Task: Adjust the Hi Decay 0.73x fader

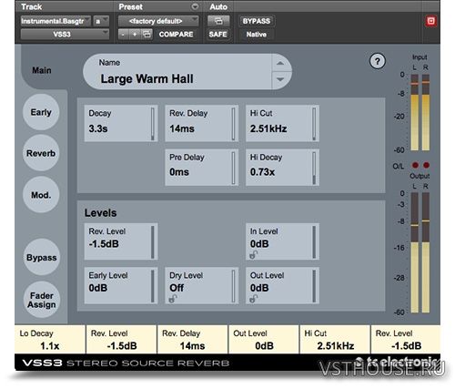Action: [x=314, y=168]
